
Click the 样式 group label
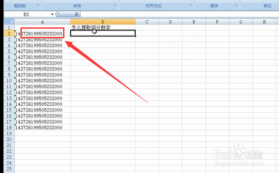click(x=267, y=6)
